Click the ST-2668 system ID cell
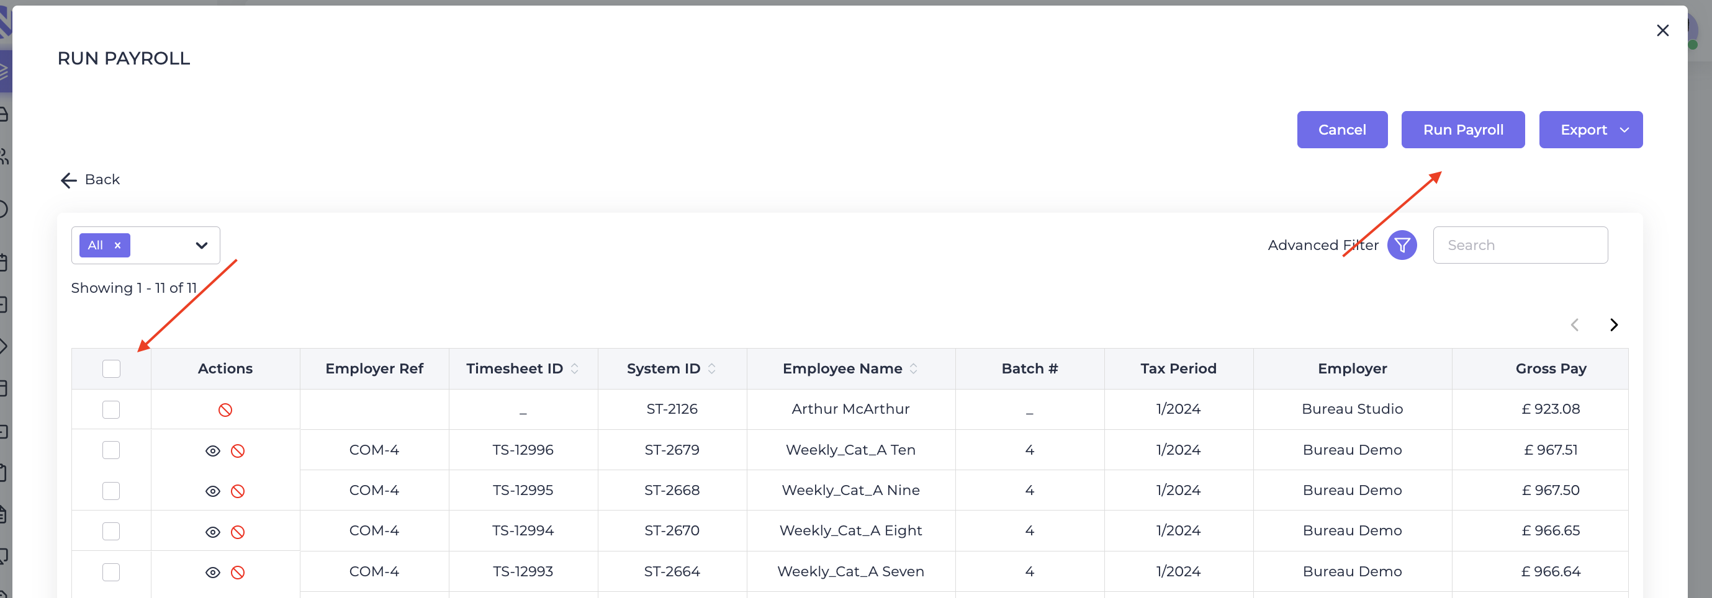1712x598 pixels. pos(672,490)
